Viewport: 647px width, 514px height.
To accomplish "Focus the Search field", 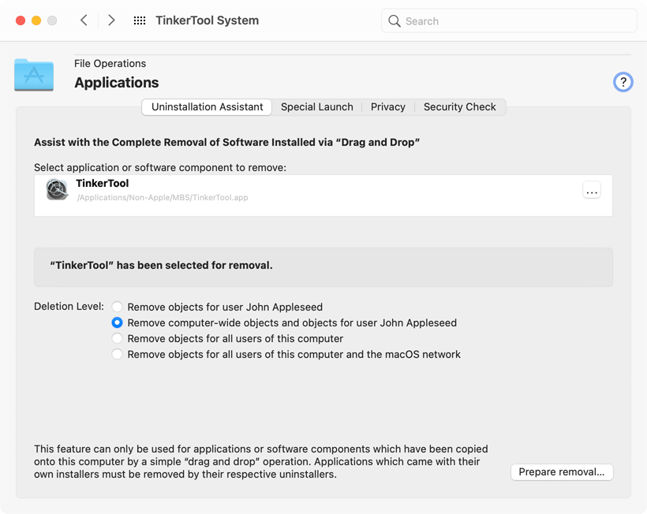I will pyautogui.click(x=509, y=20).
